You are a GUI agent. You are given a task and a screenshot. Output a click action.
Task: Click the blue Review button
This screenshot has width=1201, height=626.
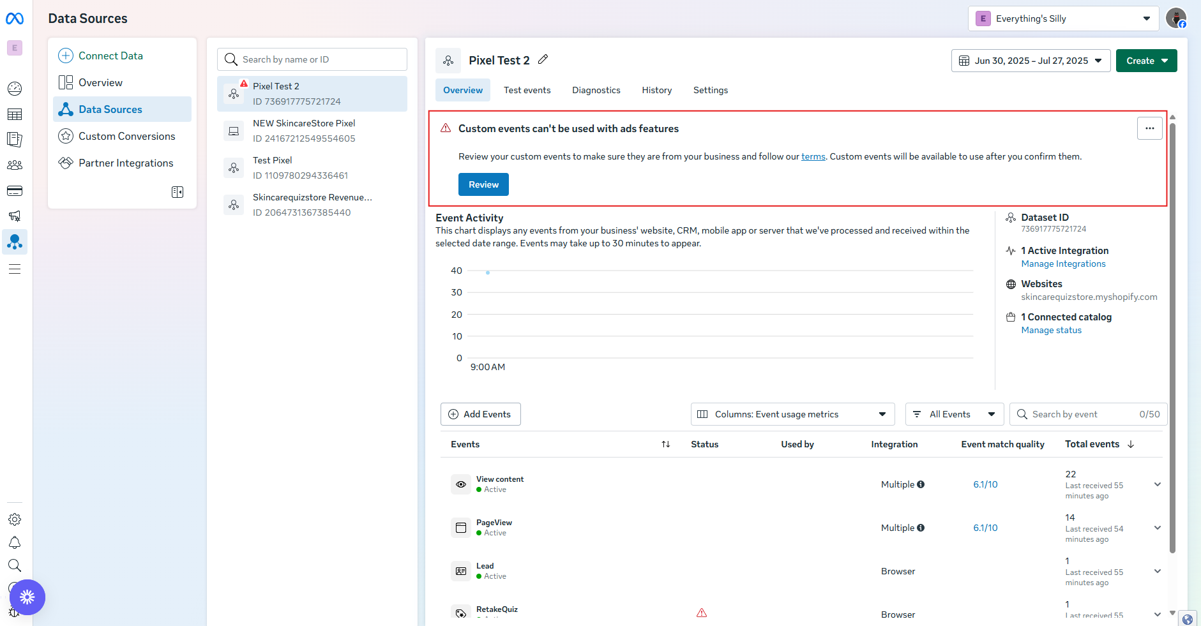483,184
